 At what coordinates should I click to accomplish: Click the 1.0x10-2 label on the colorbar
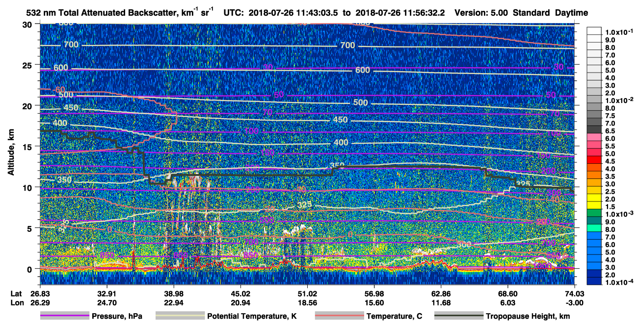[x=618, y=101]
